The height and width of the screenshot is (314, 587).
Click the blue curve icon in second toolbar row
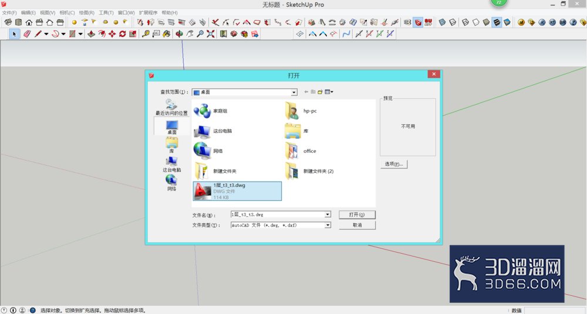click(346, 34)
